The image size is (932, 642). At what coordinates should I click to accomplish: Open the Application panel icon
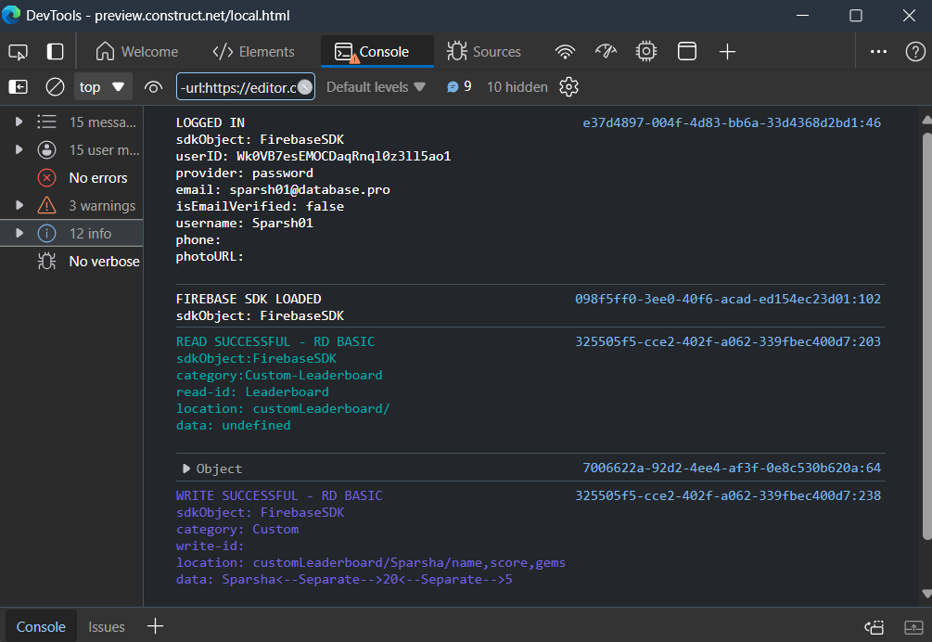pos(687,52)
